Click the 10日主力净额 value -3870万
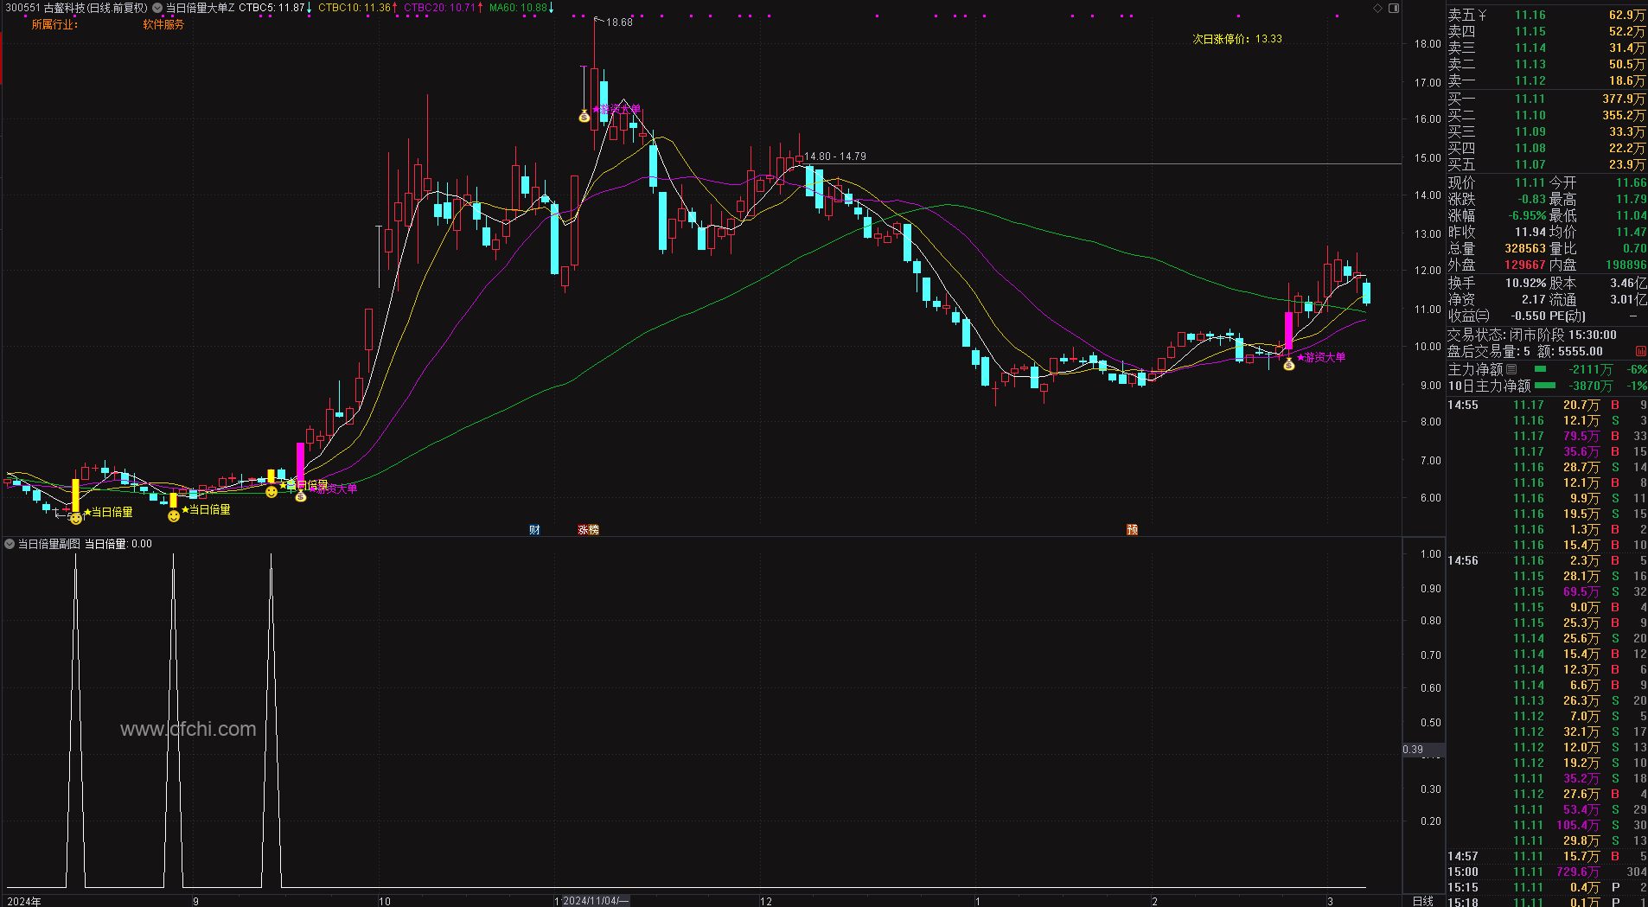This screenshot has height=907, width=1648. pyautogui.click(x=1590, y=386)
